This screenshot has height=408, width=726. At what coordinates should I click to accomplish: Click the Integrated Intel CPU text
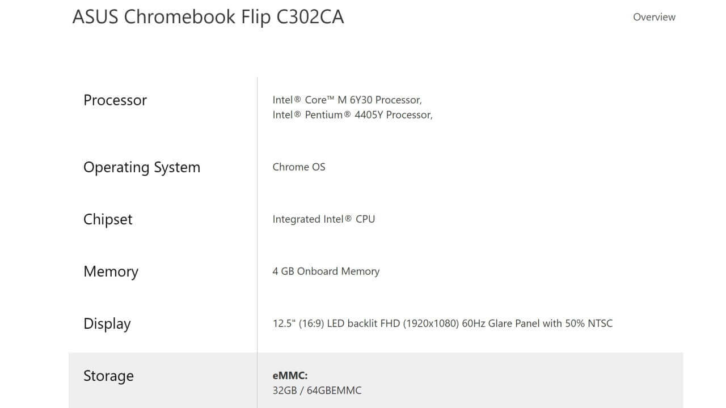(x=323, y=219)
